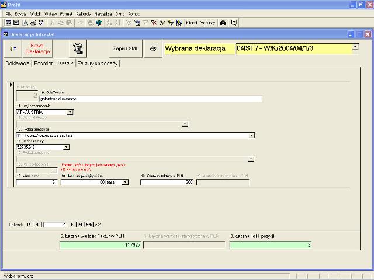374x280 pixels.
Task: Open the Widok menu
Action: coord(36,14)
